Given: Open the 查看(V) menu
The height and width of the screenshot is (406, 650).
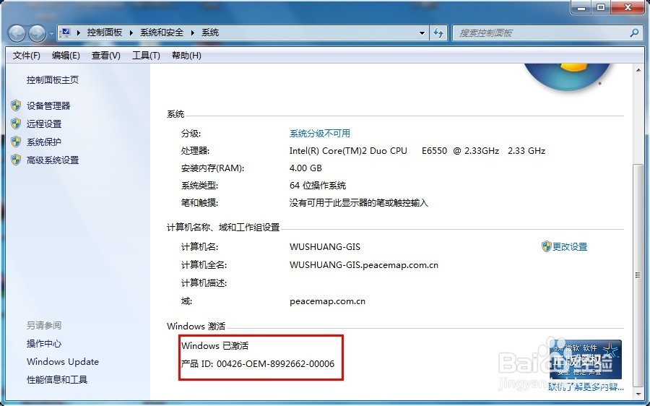Looking at the screenshot, I should (x=105, y=56).
